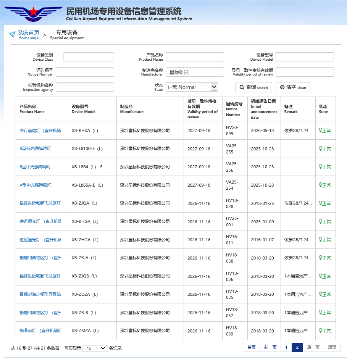Click the clear circle icon in clean button
Viewport: 347px width, 358px height.
pos(282,87)
